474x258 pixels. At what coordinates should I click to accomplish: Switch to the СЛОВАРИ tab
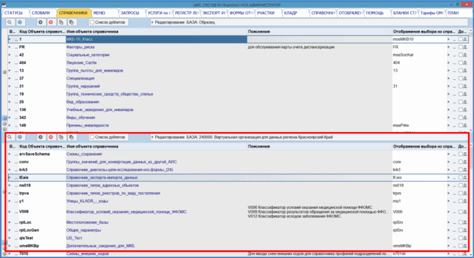(x=41, y=13)
